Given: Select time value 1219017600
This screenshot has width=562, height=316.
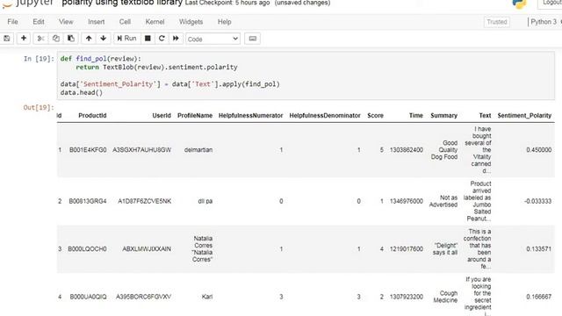Looking at the screenshot, I should [x=407, y=249].
